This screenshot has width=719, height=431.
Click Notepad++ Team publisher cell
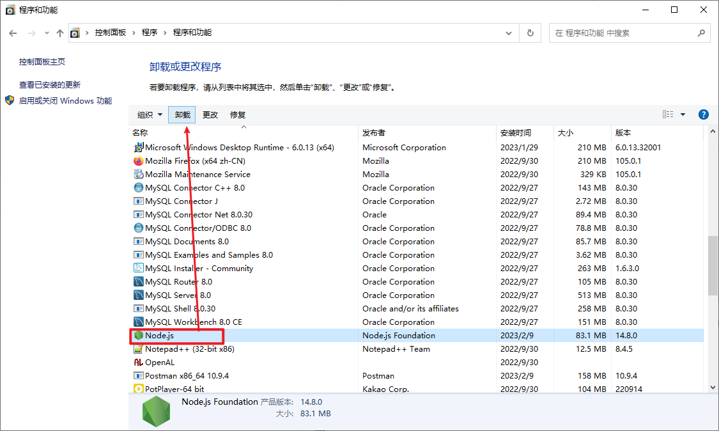point(396,349)
